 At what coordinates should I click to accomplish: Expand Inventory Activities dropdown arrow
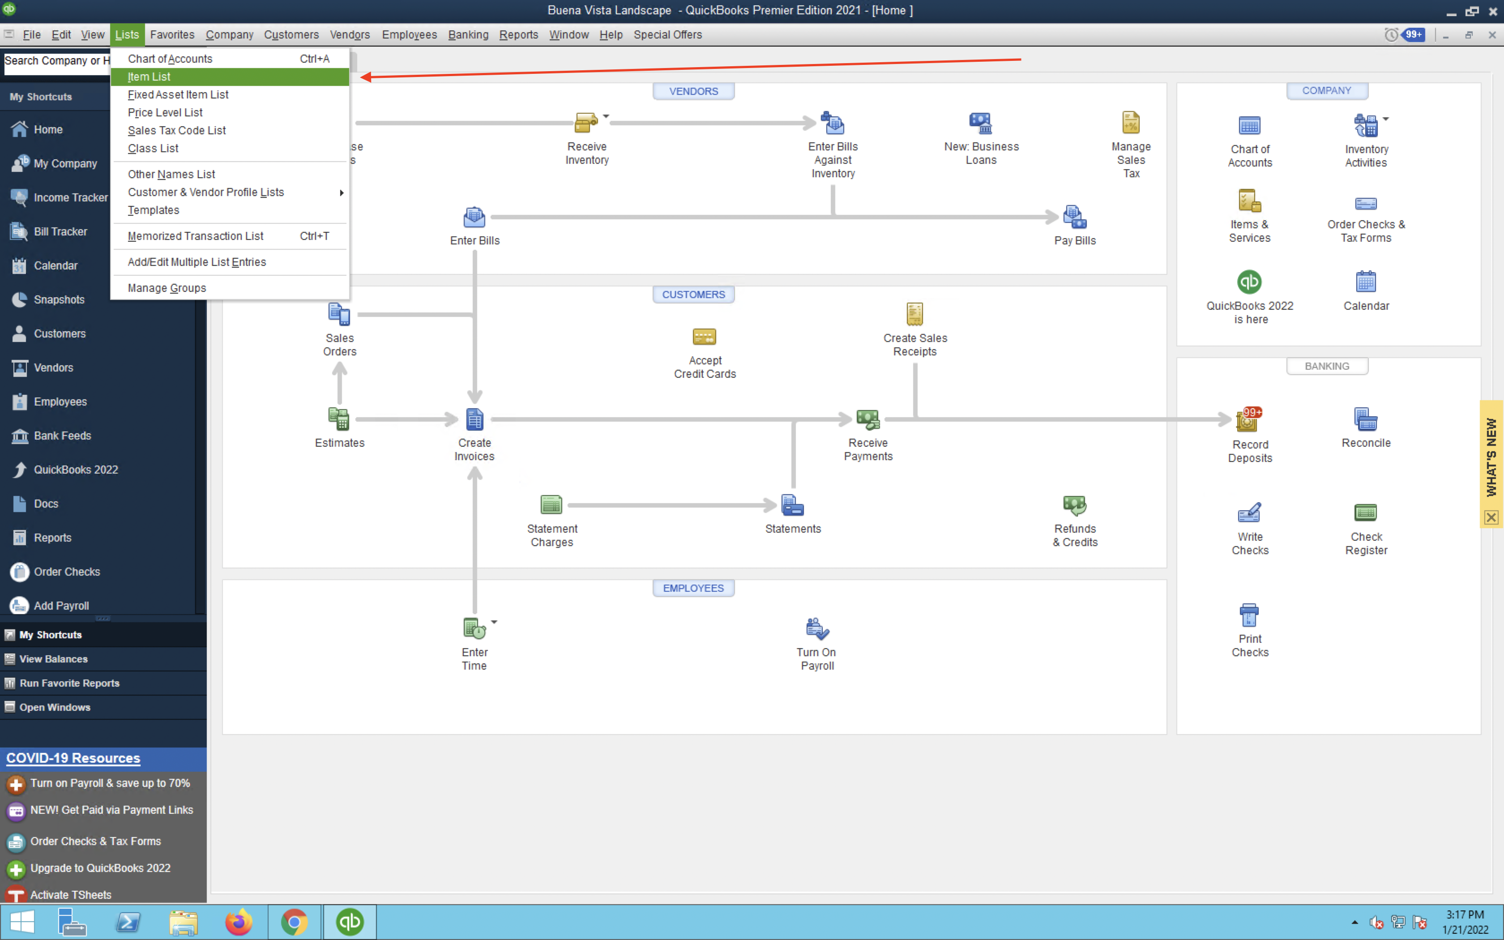[x=1386, y=119]
